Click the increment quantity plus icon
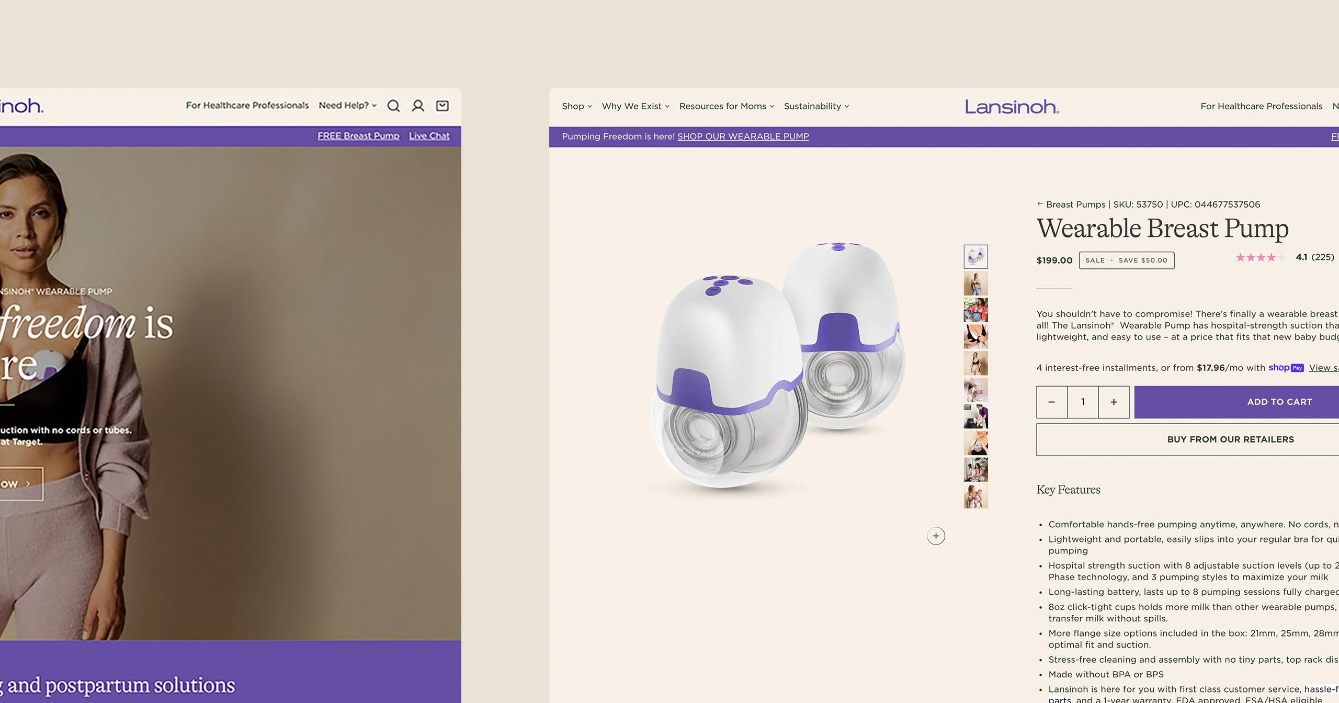 [x=1114, y=402]
